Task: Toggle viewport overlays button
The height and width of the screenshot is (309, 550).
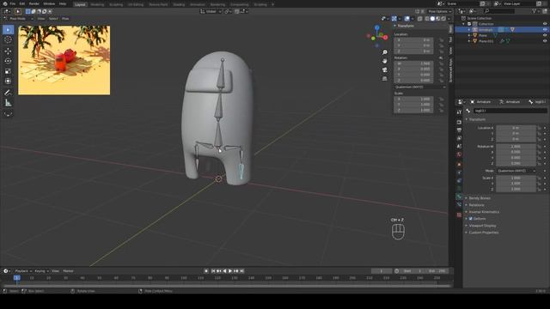Action: point(406,19)
